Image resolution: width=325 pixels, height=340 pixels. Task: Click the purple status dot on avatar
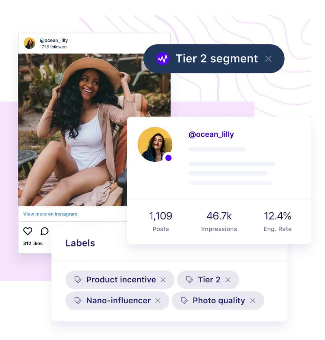pyautogui.click(x=168, y=158)
